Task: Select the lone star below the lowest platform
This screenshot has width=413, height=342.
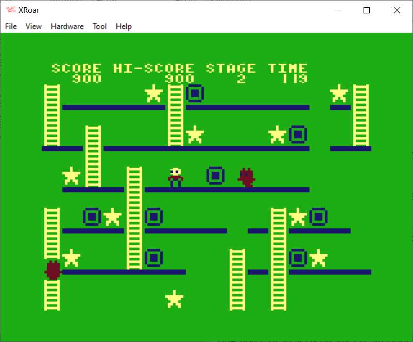Action: 174,299
